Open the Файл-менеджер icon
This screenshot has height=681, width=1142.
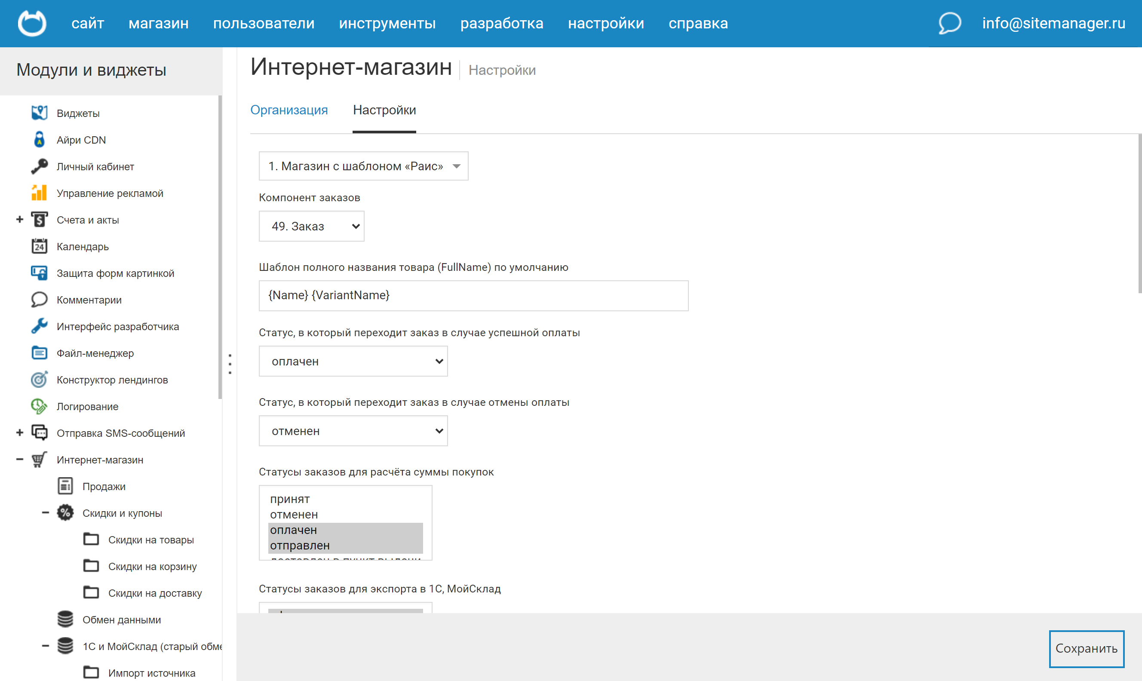40,353
